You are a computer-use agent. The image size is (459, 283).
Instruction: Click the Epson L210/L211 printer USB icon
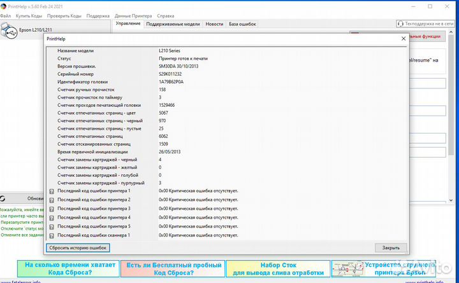[x=9, y=31]
